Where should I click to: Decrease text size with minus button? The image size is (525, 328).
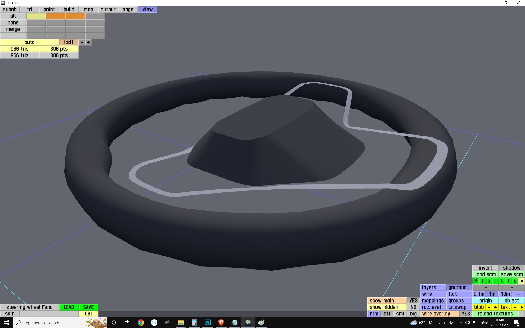(x=515, y=307)
